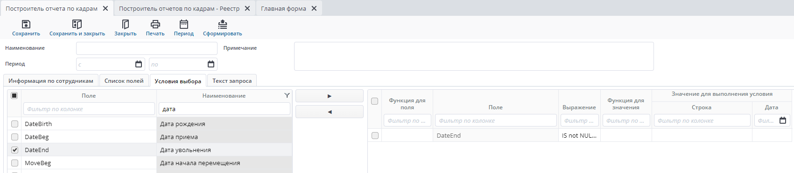Click right arrow to add condition
Image resolution: width=794 pixels, height=173 pixels.
(x=330, y=96)
